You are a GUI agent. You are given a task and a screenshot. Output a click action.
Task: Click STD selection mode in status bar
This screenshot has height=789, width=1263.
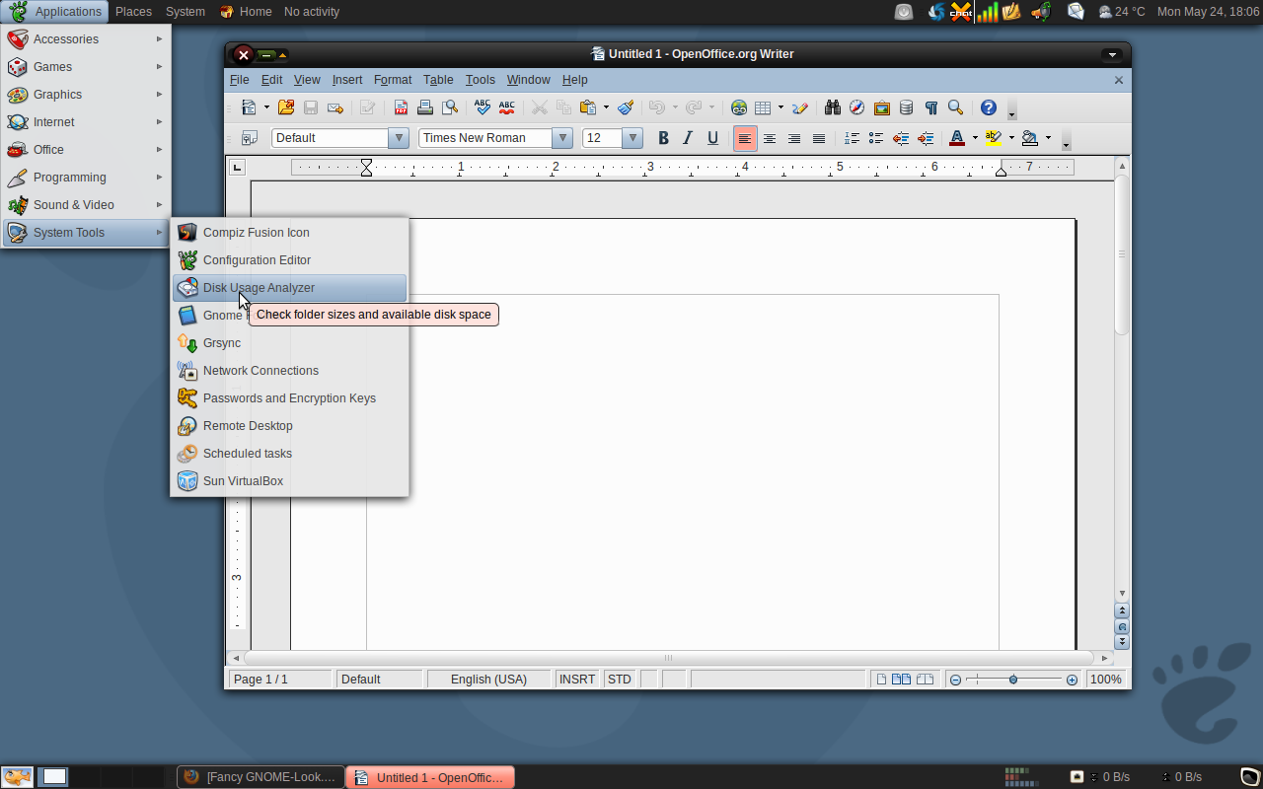click(x=620, y=680)
